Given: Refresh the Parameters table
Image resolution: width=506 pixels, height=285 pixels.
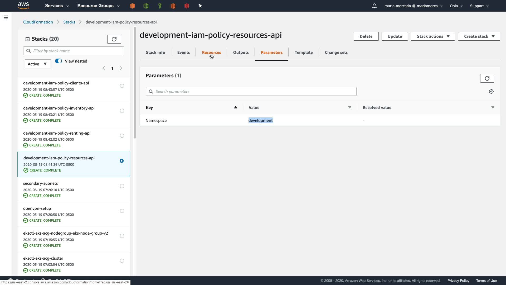Looking at the screenshot, I should point(487,78).
